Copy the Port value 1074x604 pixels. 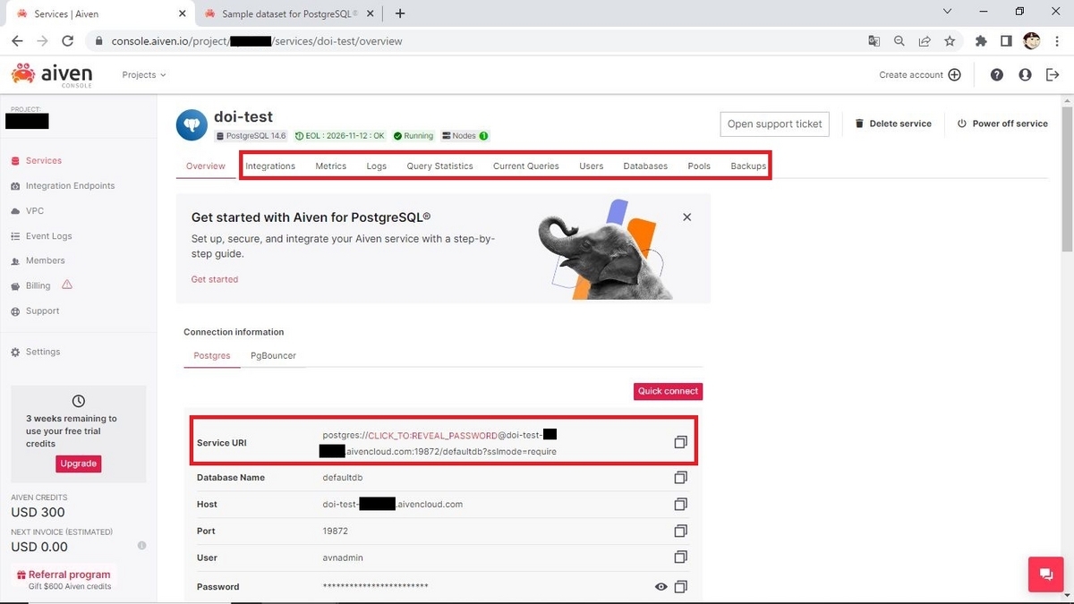[680, 531]
